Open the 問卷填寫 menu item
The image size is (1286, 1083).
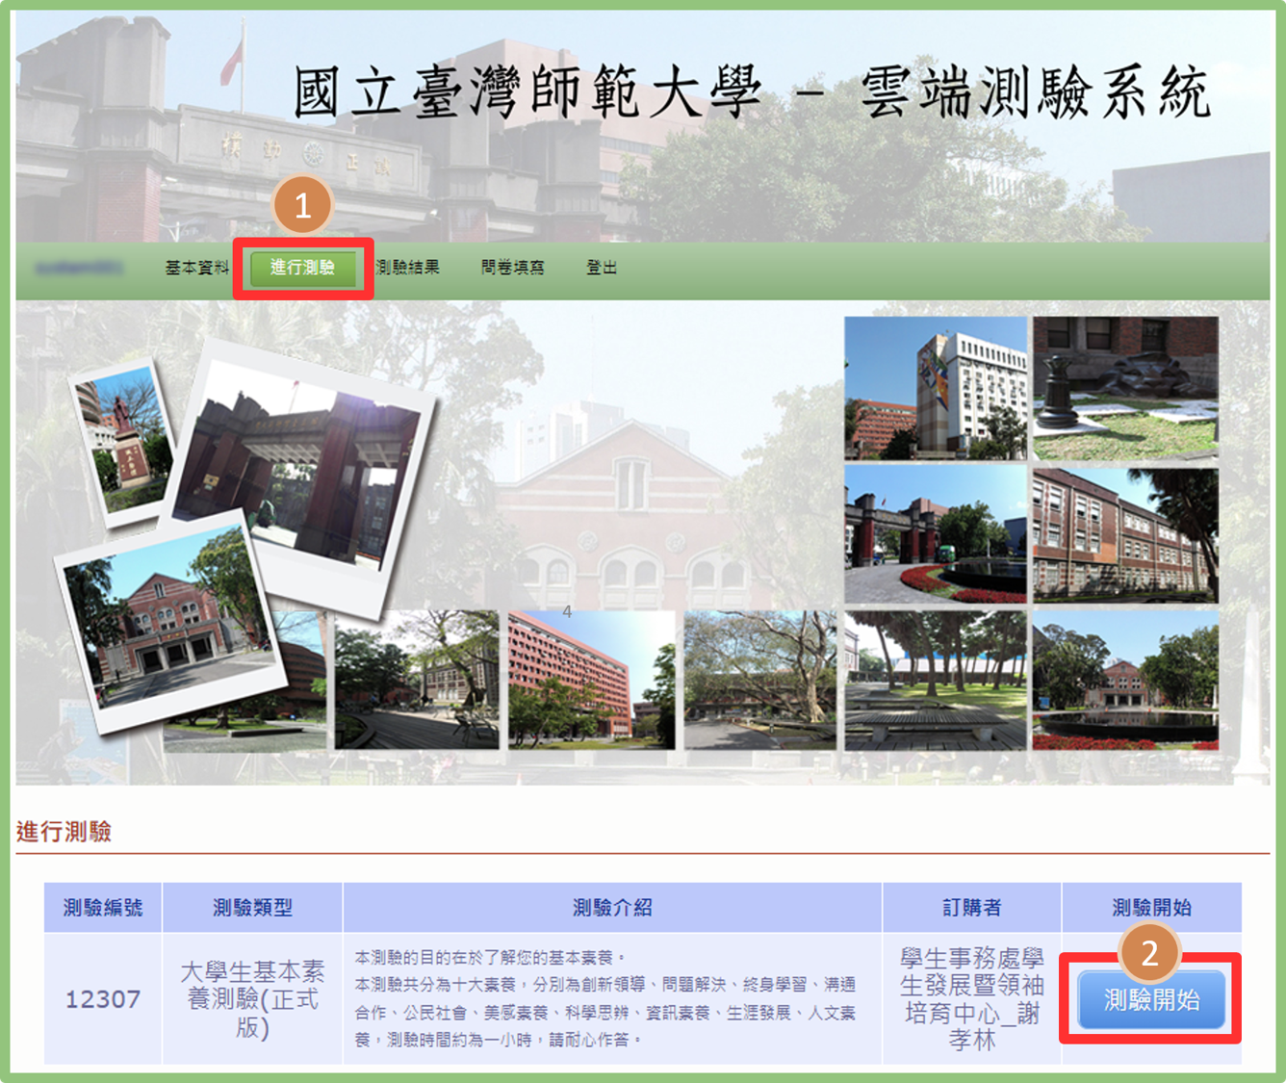coord(512,268)
